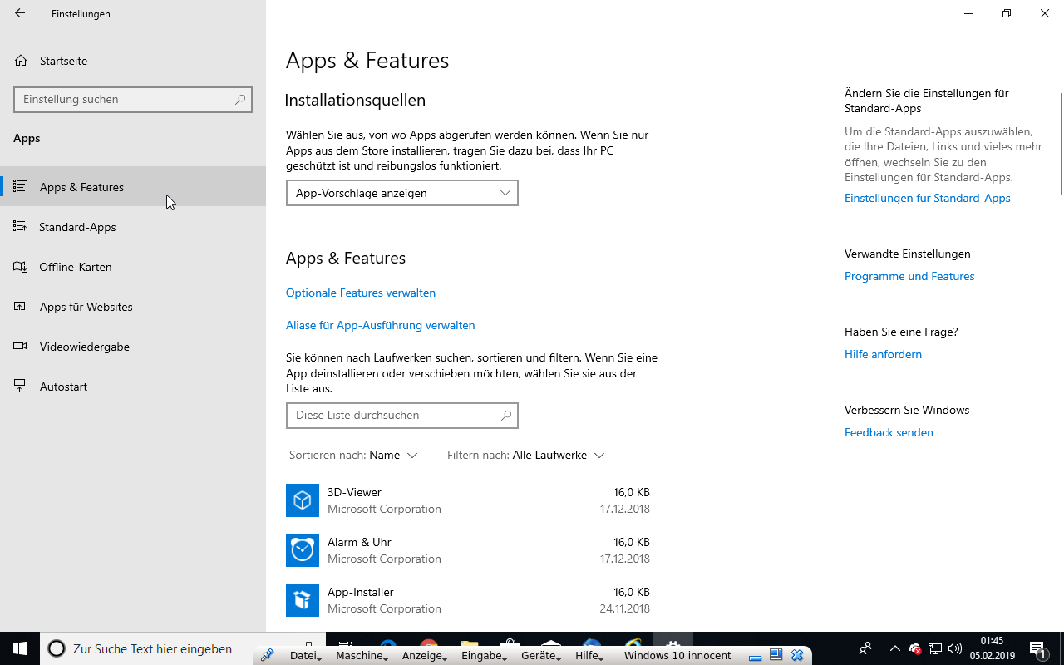Open Einstellungen für Standard-Apps link
The image size is (1064, 665).
tap(927, 198)
